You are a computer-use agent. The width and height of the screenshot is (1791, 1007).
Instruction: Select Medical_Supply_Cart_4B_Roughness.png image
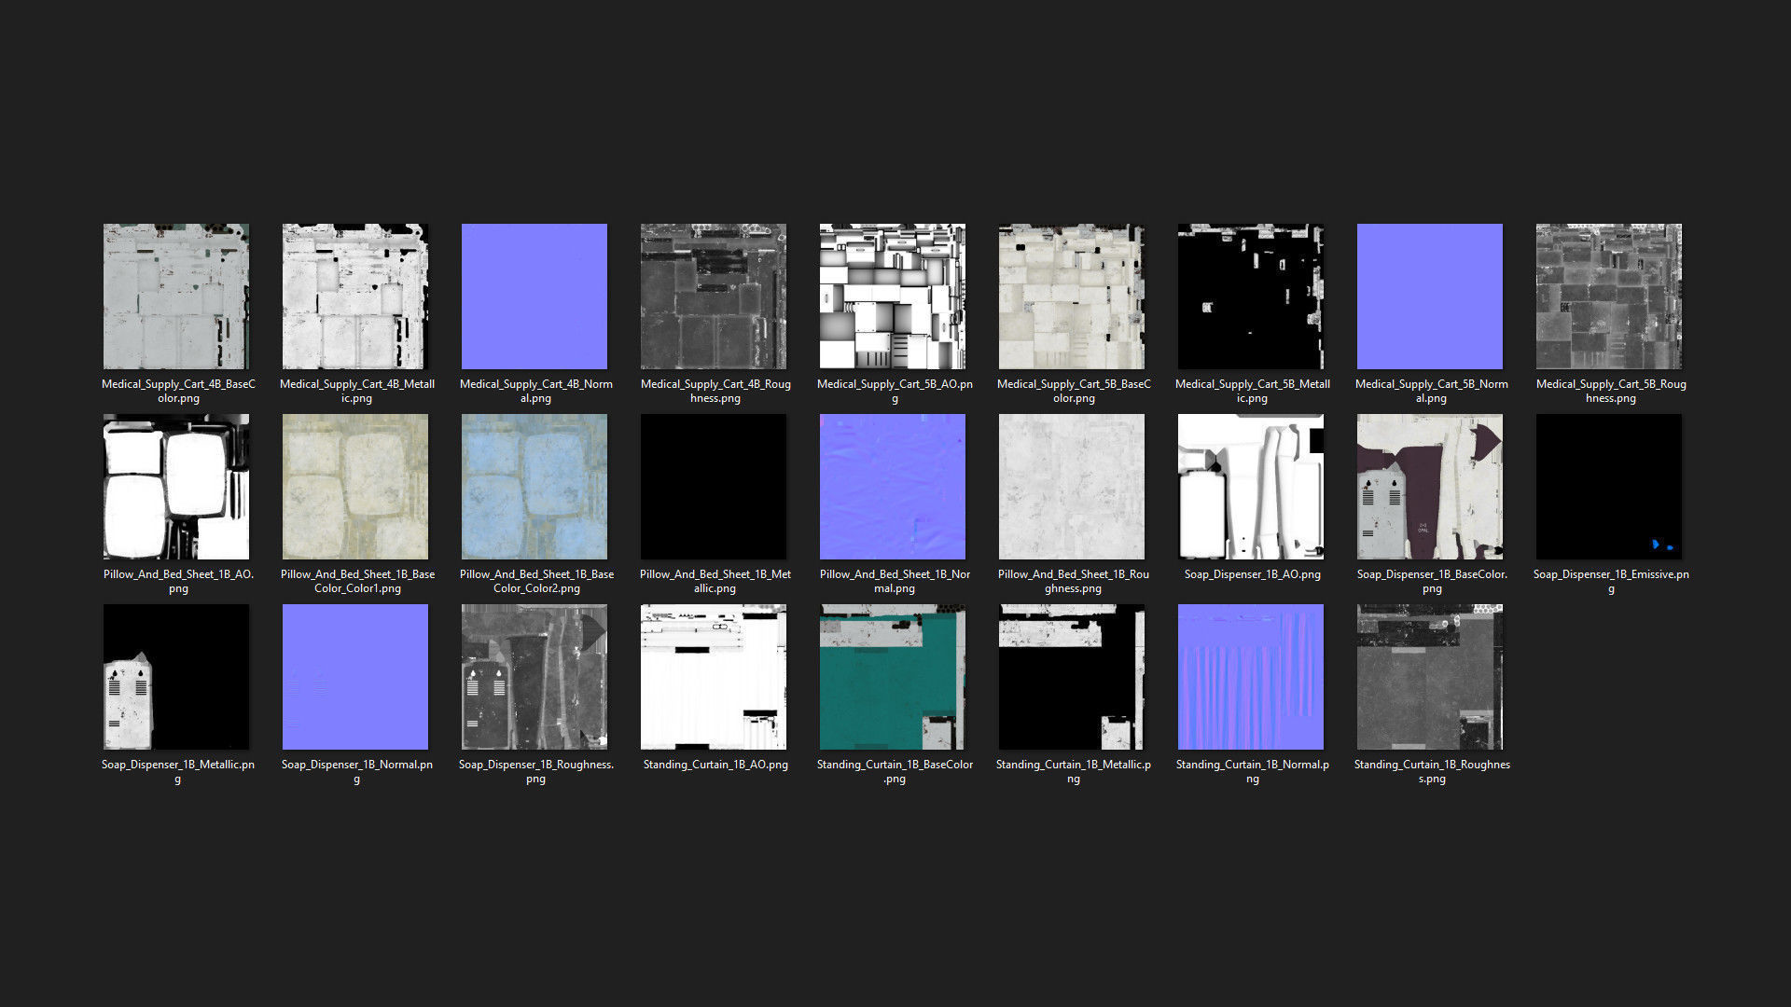coord(714,297)
